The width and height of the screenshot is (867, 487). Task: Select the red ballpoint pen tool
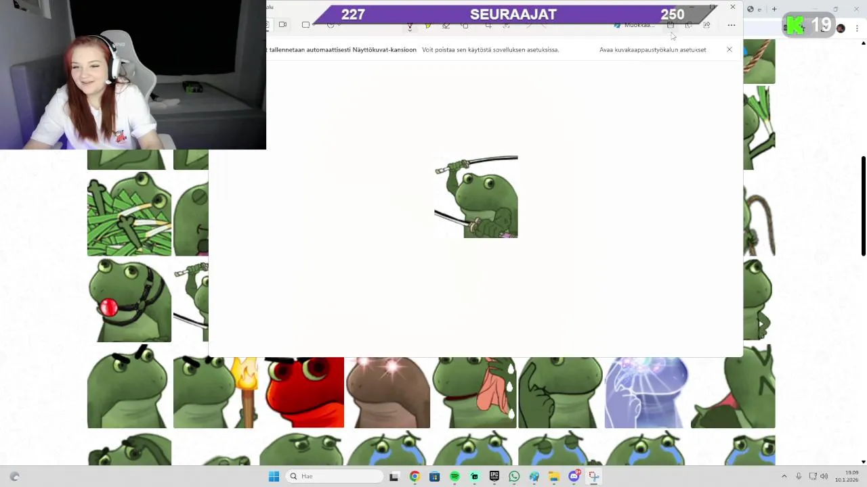tap(410, 26)
